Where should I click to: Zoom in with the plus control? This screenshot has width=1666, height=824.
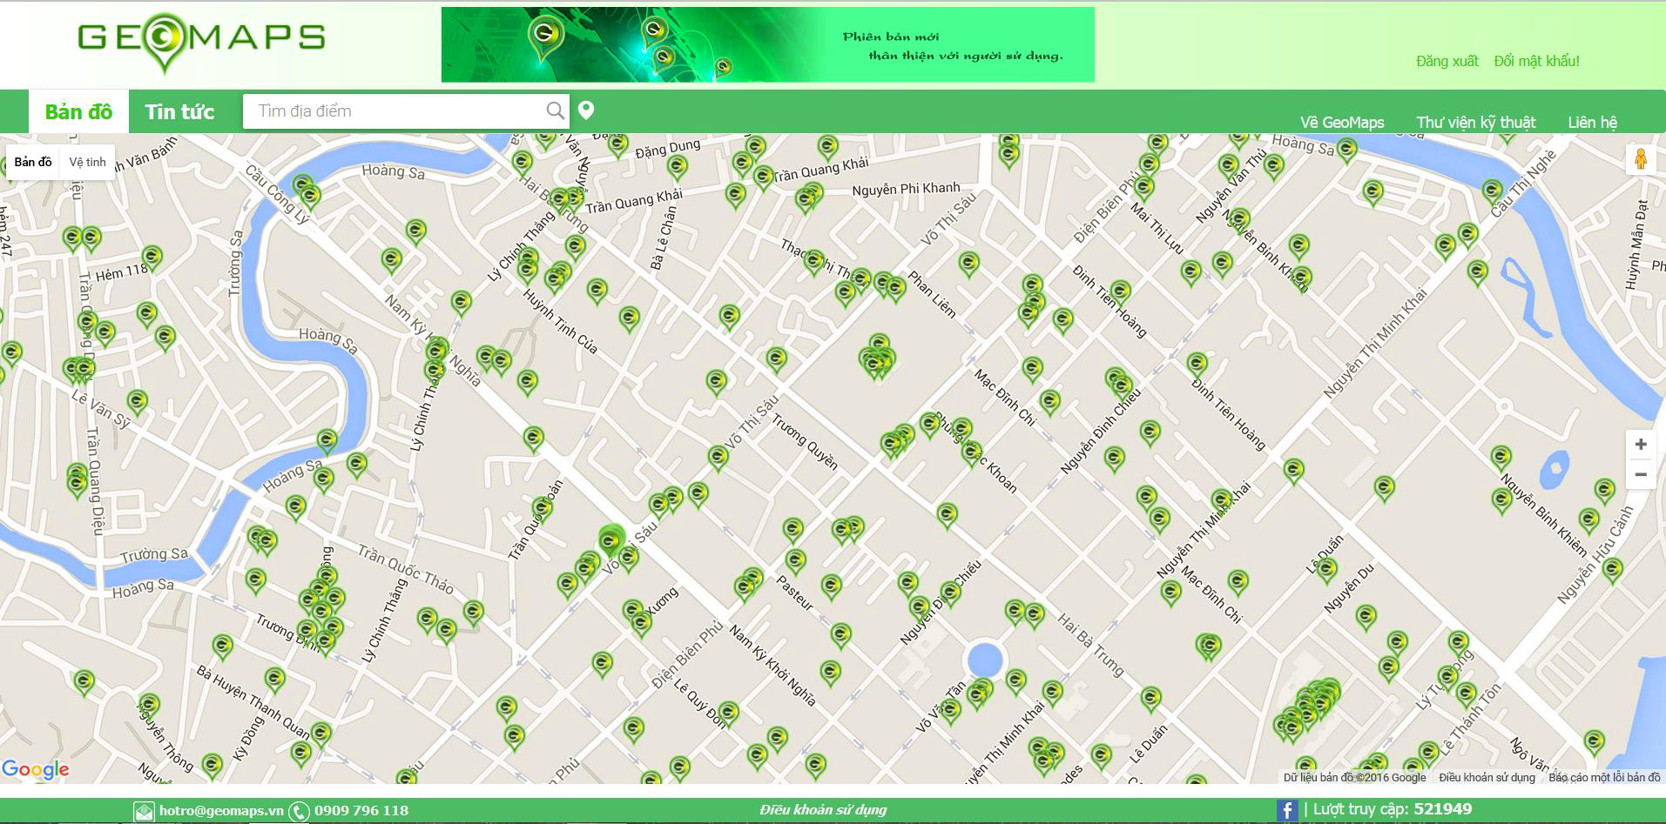tap(1639, 444)
